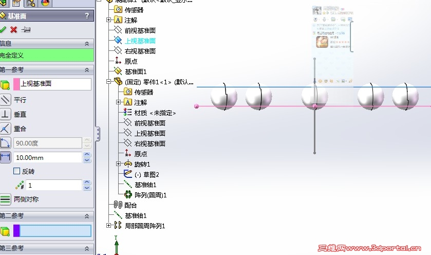The image size is (431, 255).
Task: Select 零件1's 右视基准面 plane
Action: coord(149,143)
